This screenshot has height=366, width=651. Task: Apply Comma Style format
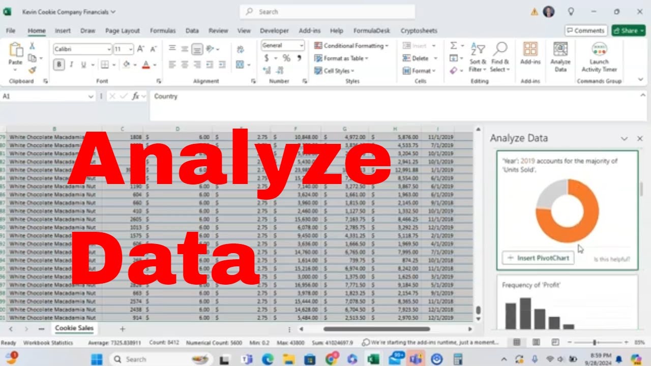click(x=299, y=58)
